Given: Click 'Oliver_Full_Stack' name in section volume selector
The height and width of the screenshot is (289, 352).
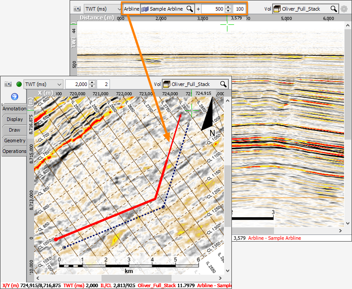Looking at the screenshot, I should tap(301, 9).
